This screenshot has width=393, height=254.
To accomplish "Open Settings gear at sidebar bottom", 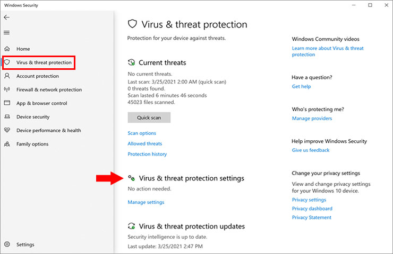I will pos(7,244).
